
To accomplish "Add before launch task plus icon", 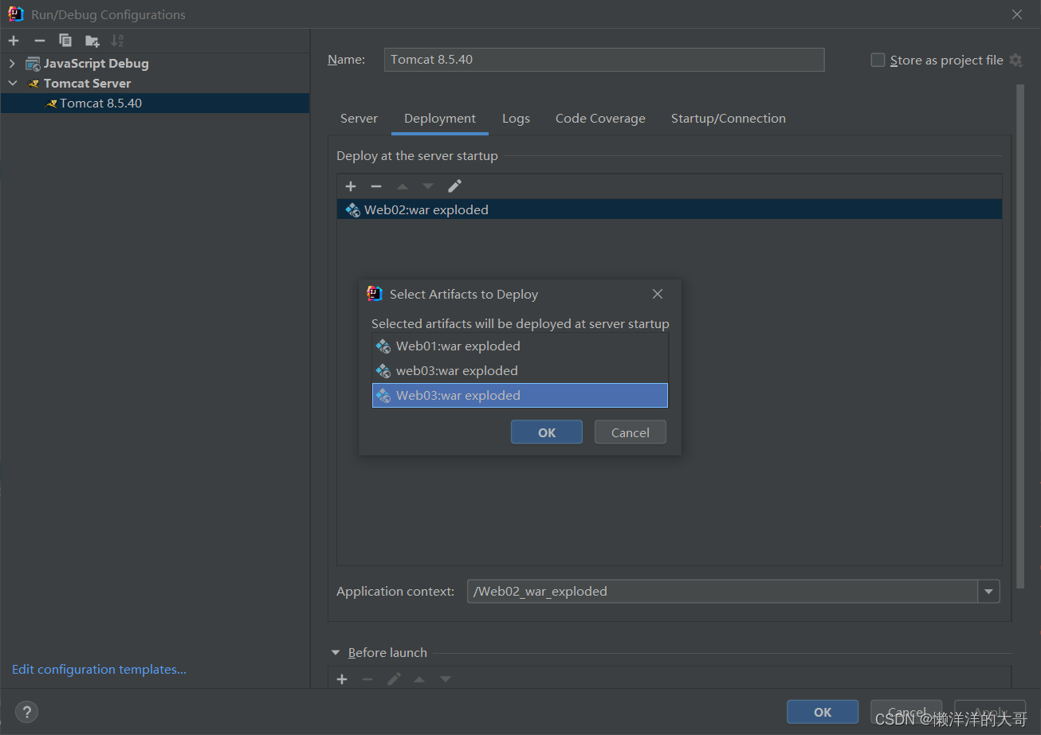I will pos(342,679).
